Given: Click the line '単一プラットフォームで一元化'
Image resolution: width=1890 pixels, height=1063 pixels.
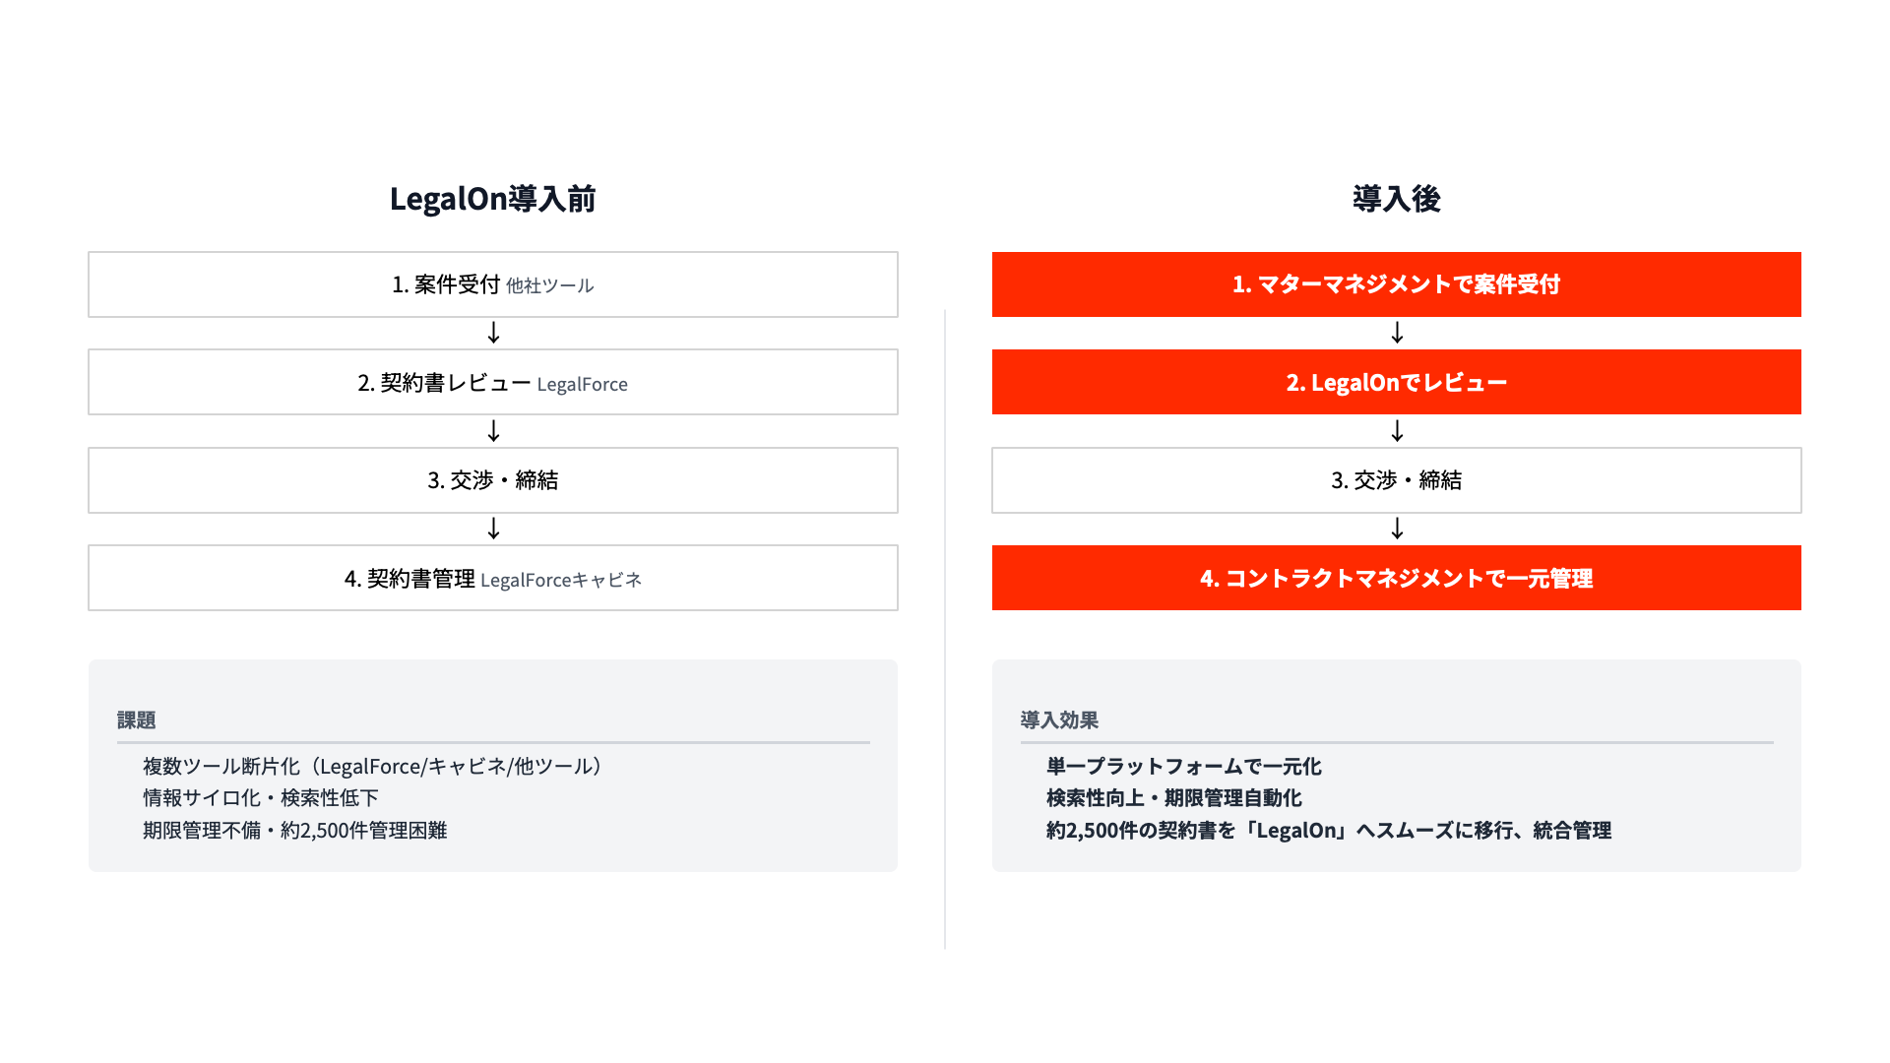Looking at the screenshot, I should 1184,766.
